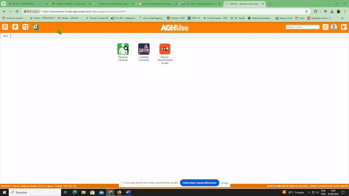The height and width of the screenshot is (196, 349).
Task: Open the apps grid icon near search
Action: tap(325, 27)
